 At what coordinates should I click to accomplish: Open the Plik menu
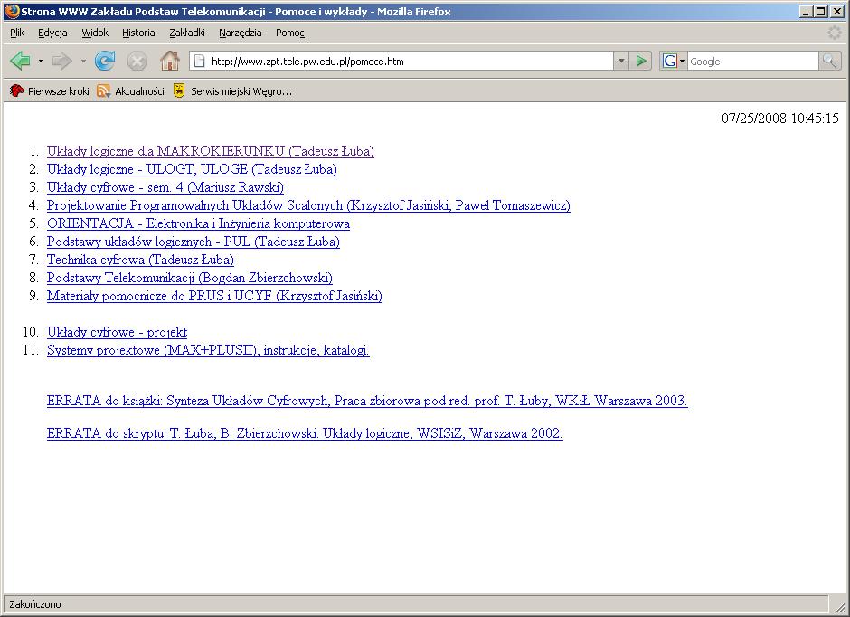pos(17,33)
